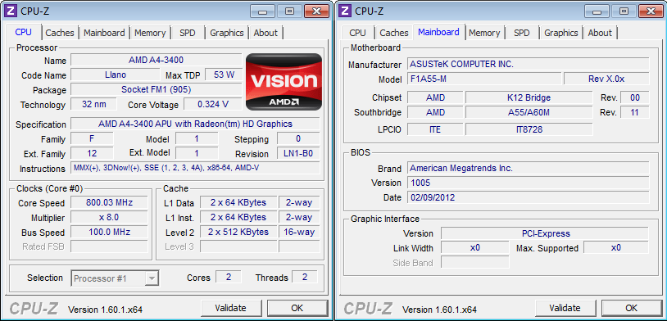
Task: Open the SPD tab in left window
Action: [x=187, y=33]
